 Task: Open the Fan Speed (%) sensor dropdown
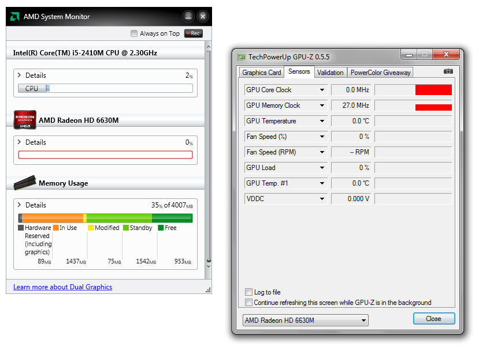pos(322,137)
